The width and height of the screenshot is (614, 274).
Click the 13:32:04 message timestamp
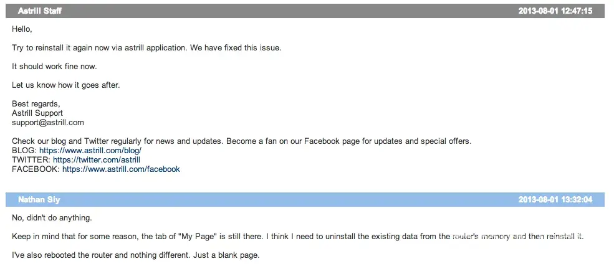click(555, 200)
